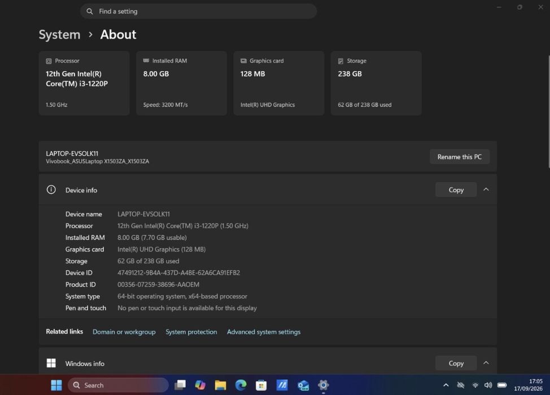Viewport: 550px width, 395px height.
Task: Click the i3-1220P (1.50 GHz) processor row value
Action: point(183,226)
